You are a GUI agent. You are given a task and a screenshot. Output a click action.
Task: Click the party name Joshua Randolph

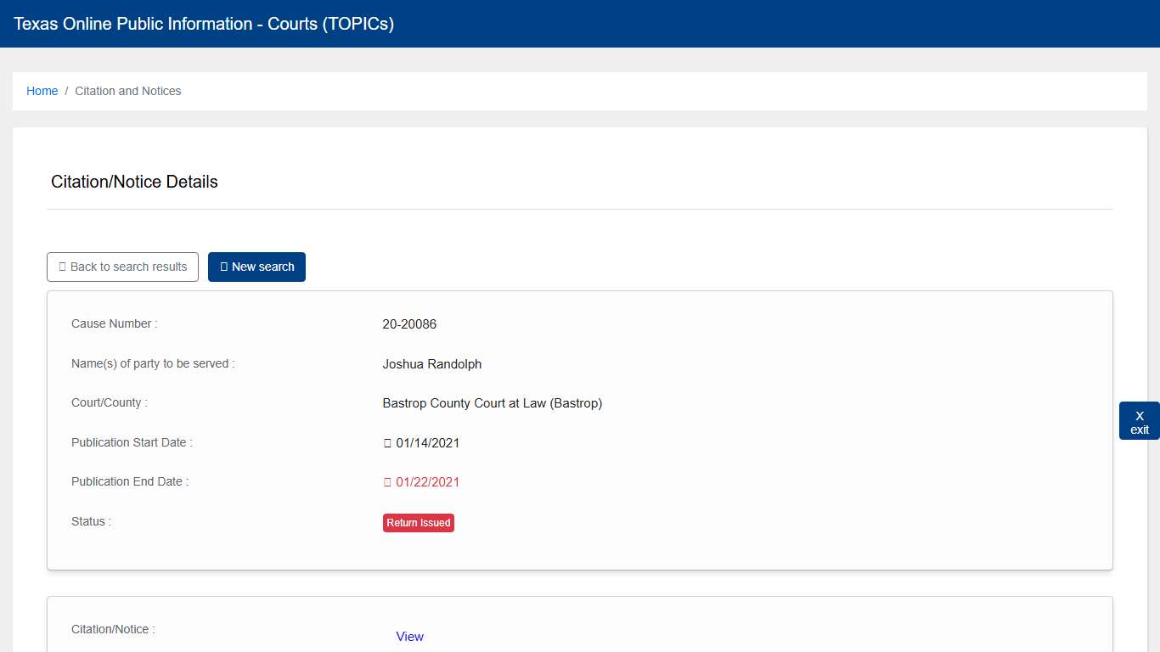pyautogui.click(x=431, y=364)
